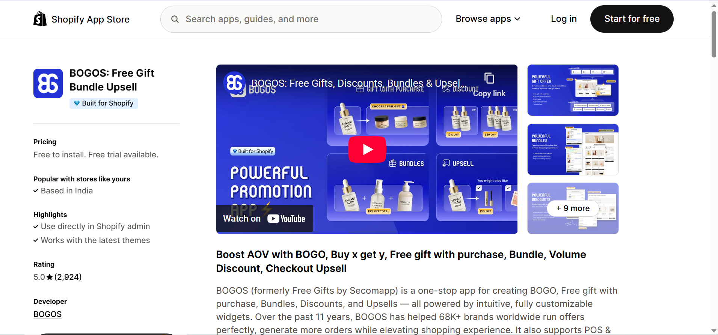
Task: Open the 2,924 reviews link
Action: click(68, 277)
